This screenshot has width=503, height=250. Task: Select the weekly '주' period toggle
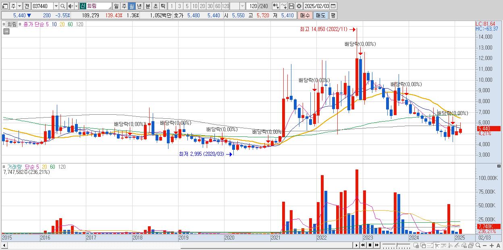[x=124, y=6]
